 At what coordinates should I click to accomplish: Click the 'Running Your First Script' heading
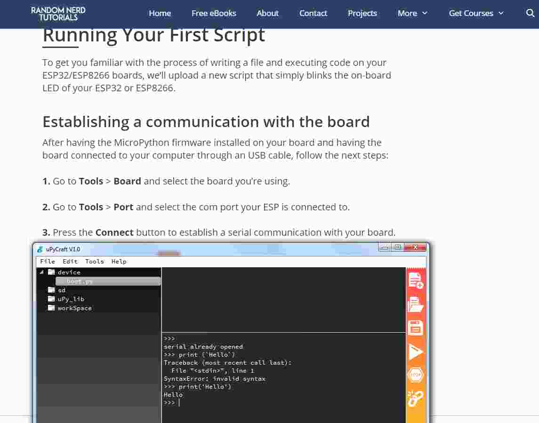[153, 35]
